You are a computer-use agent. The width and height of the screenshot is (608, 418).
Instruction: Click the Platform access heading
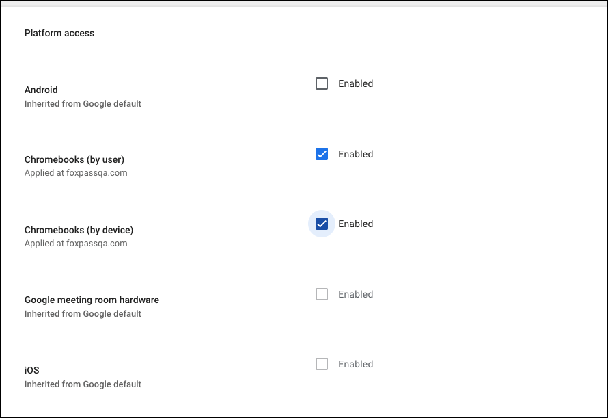pyautogui.click(x=59, y=33)
